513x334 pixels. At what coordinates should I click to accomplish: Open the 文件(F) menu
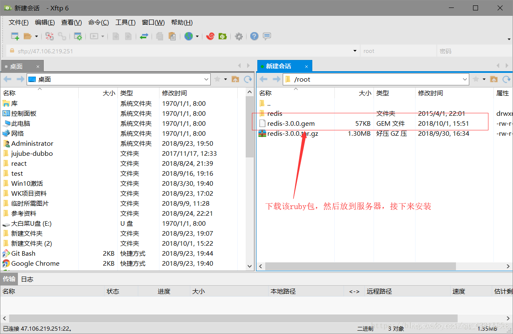[19, 22]
